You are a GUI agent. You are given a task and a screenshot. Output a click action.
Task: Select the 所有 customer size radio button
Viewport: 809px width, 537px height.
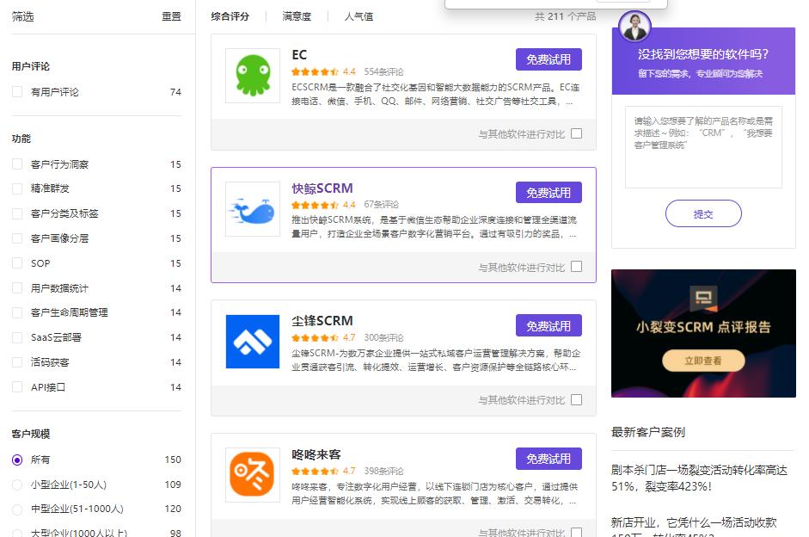coord(17,460)
